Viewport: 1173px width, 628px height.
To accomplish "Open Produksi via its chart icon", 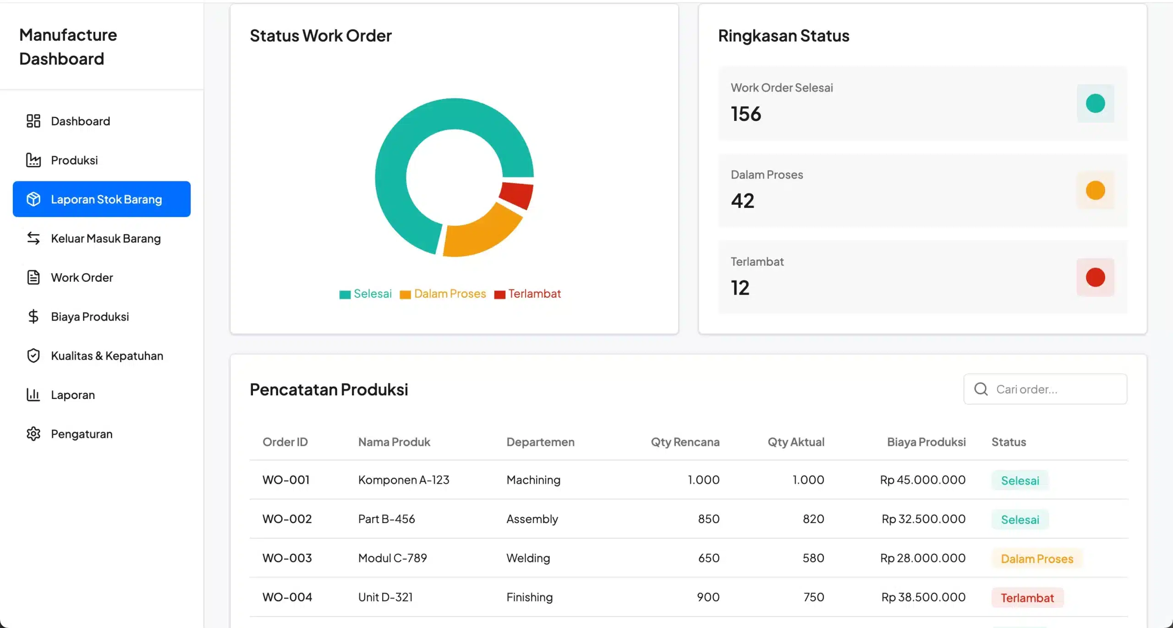I will click(x=33, y=159).
